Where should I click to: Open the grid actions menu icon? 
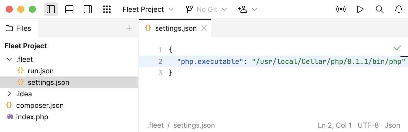coord(107,9)
